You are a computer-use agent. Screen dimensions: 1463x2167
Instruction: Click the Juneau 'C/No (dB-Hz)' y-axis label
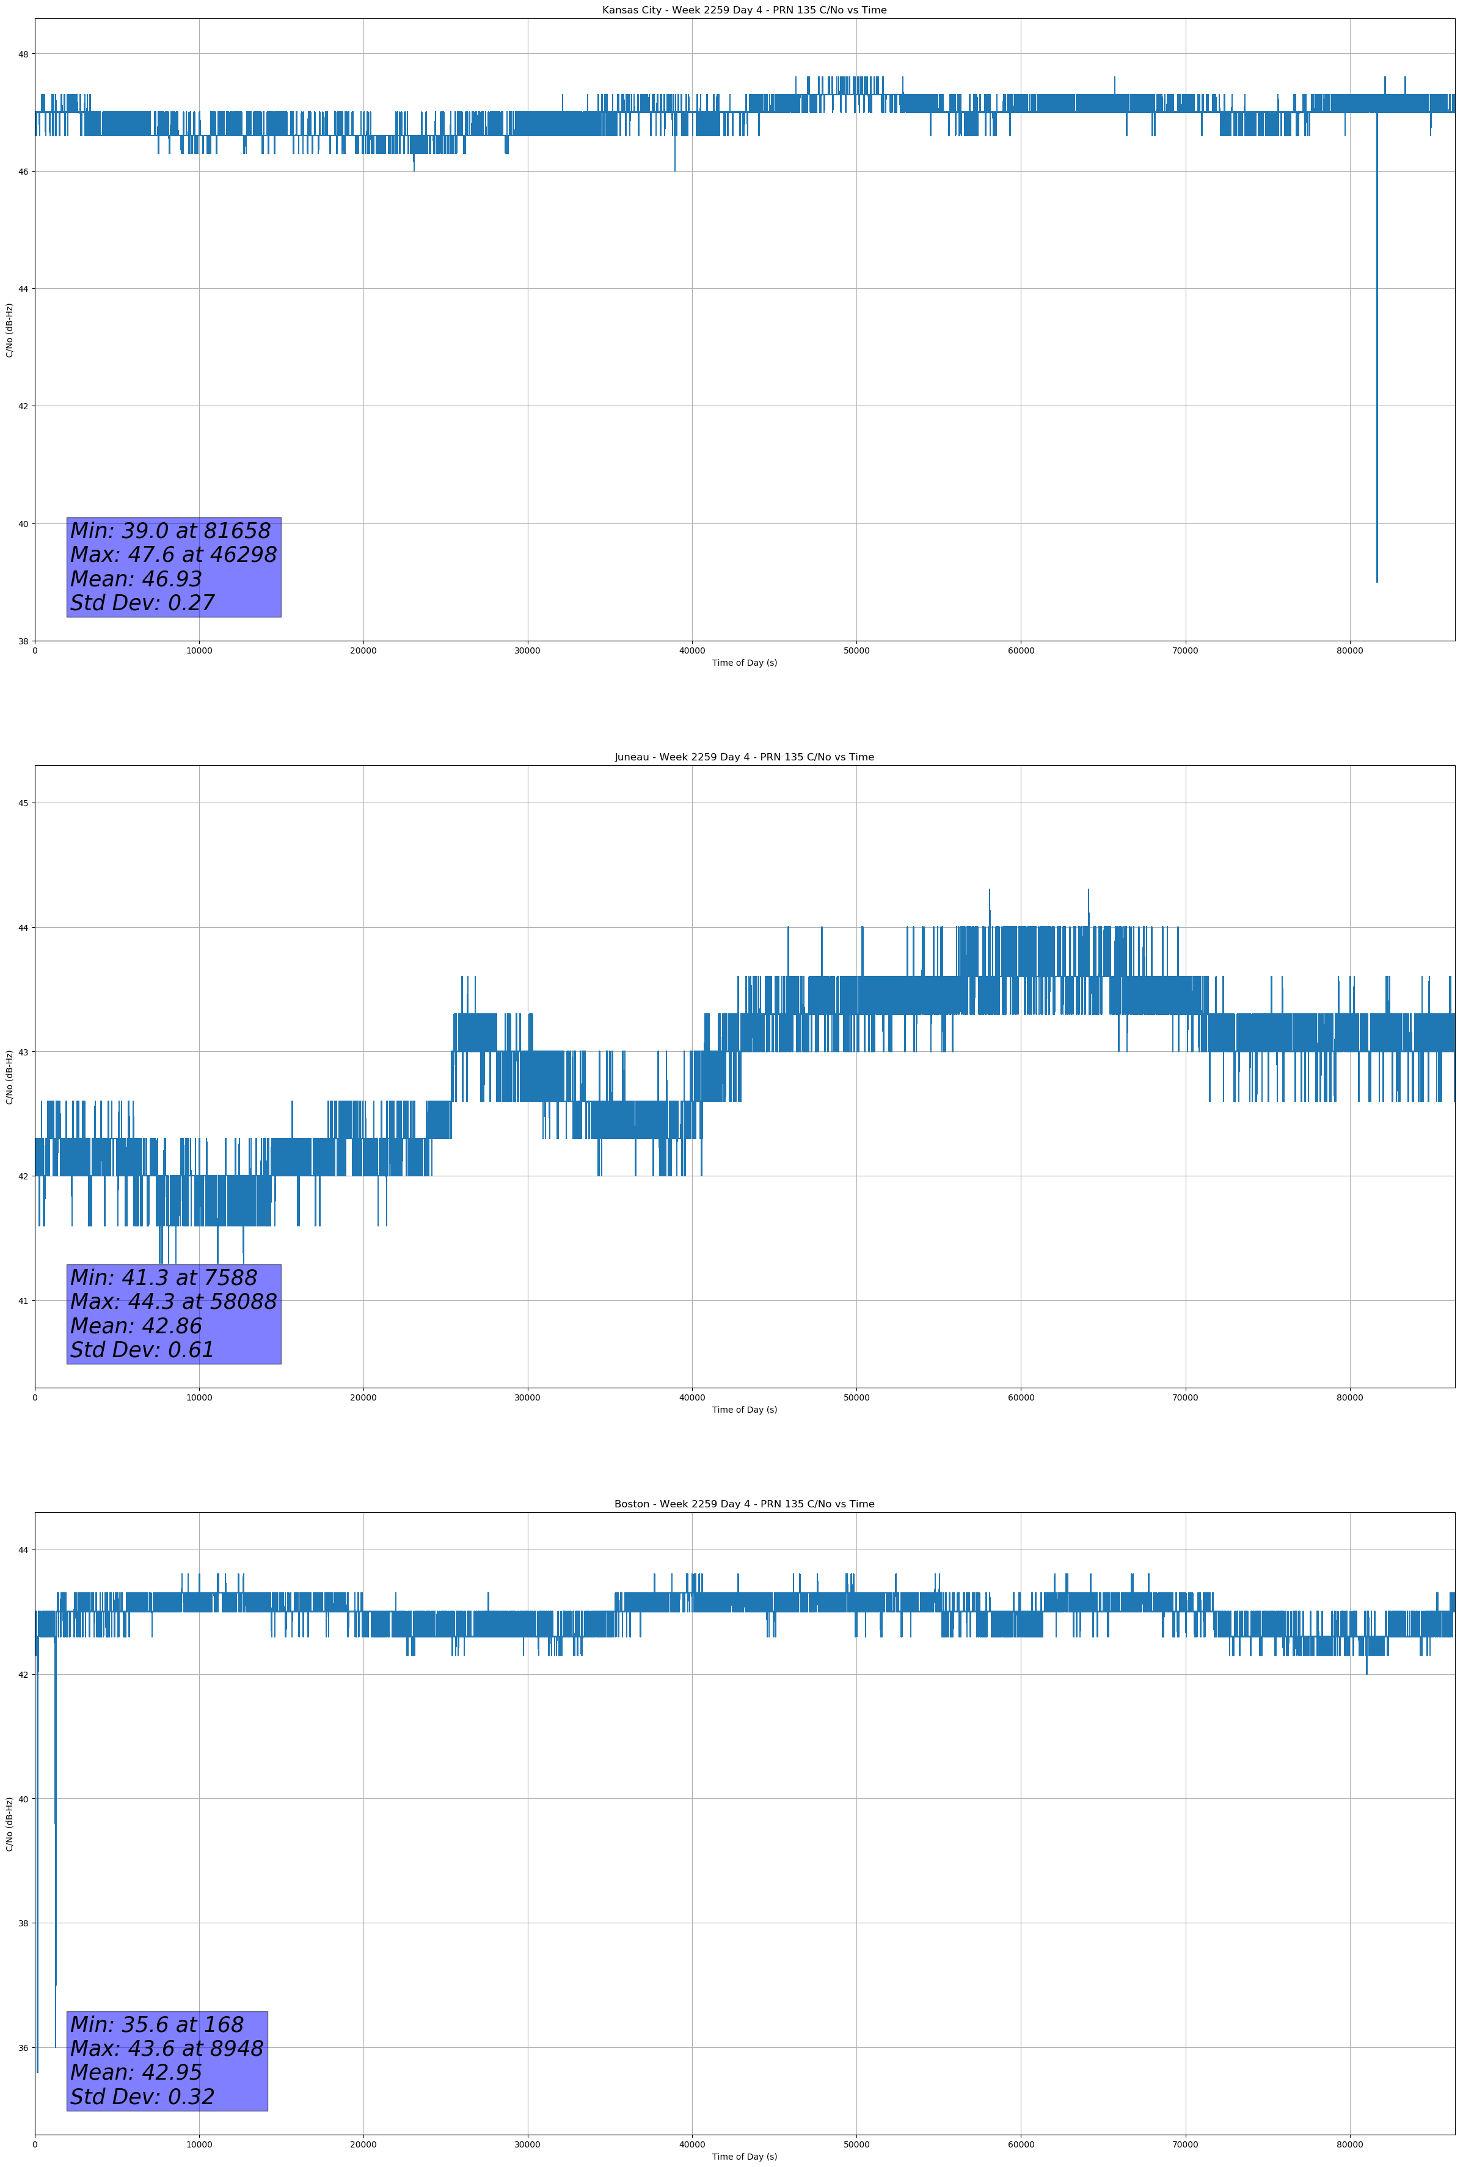click(x=9, y=1077)
